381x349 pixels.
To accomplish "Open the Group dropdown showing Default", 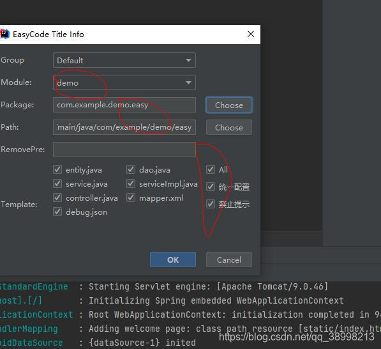I will [x=124, y=60].
